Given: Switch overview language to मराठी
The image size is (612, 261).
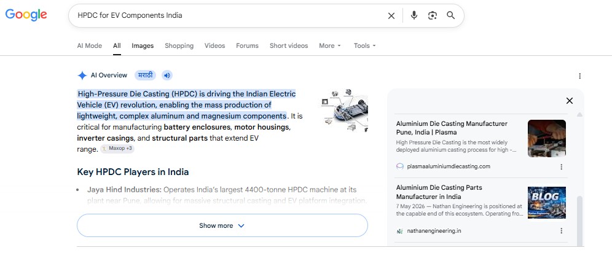Looking at the screenshot, I should point(145,76).
